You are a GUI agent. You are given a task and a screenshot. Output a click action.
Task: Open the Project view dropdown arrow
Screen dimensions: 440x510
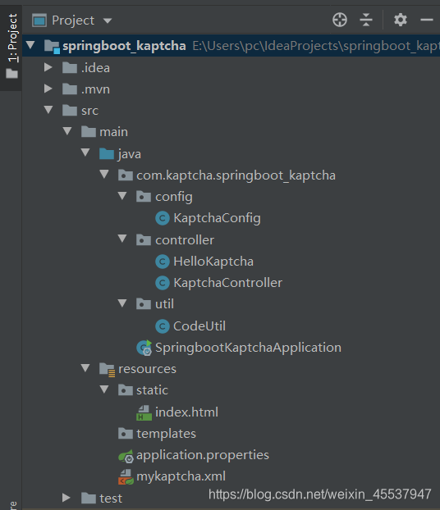[x=108, y=20]
